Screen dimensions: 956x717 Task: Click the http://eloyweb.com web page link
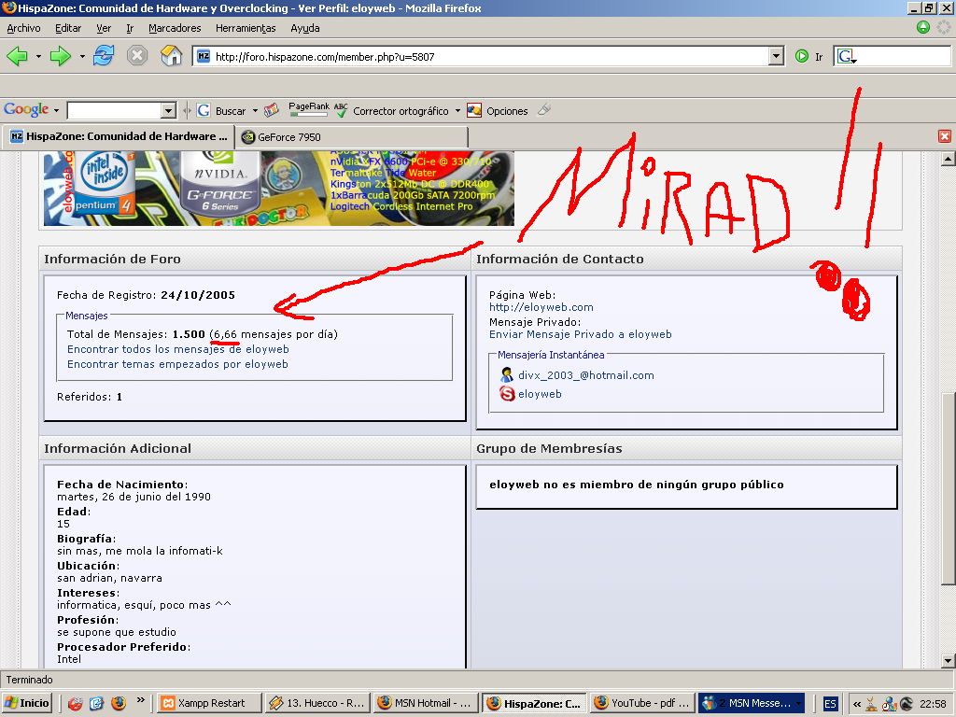[x=541, y=307]
